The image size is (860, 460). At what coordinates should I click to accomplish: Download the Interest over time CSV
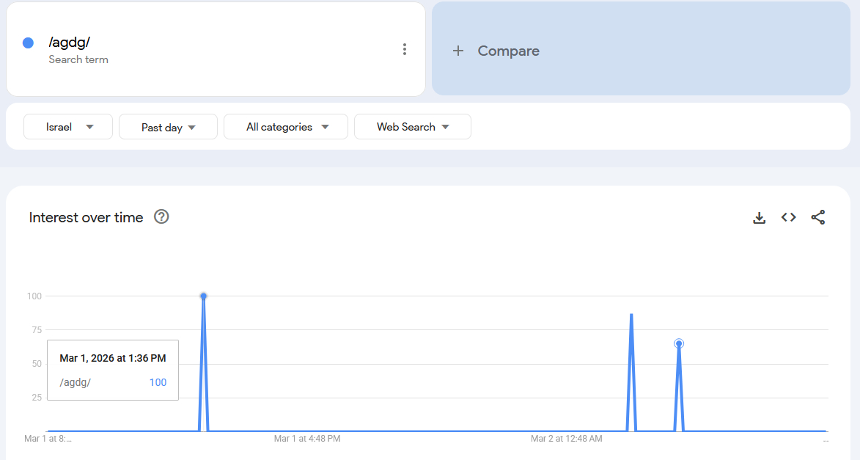pyautogui.click(x=759, y=218)
